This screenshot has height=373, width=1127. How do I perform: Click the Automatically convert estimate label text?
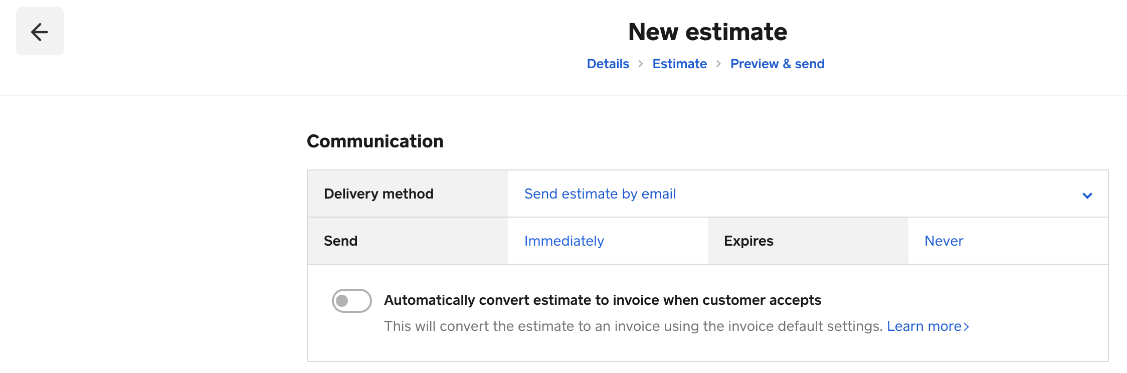click(x=602, y=300)
